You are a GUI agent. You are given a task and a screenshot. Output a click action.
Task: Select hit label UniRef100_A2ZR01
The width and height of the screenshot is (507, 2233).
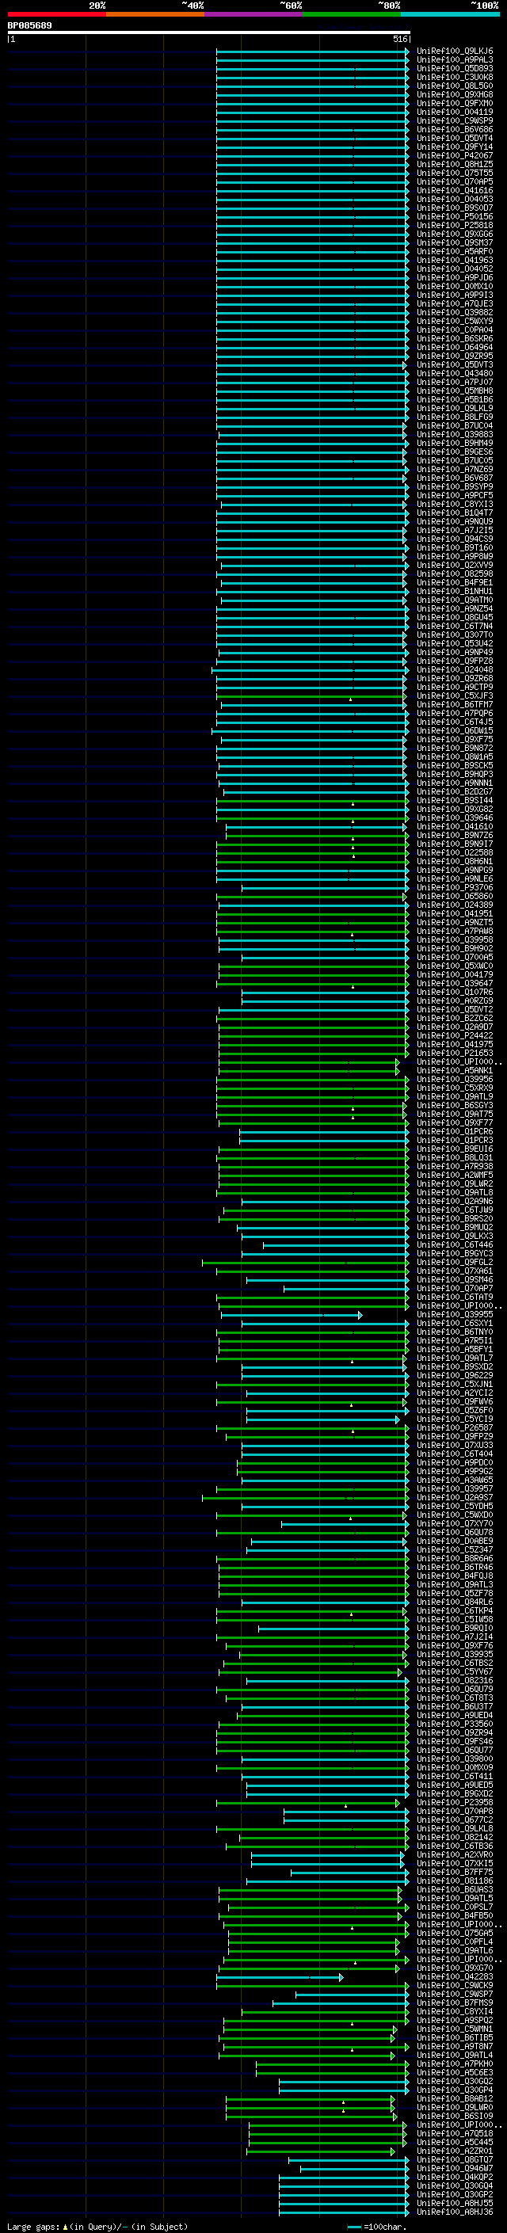tap(455, 2151)
